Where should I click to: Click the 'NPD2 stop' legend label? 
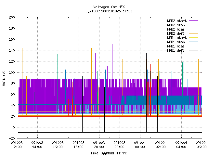point(176,25)
